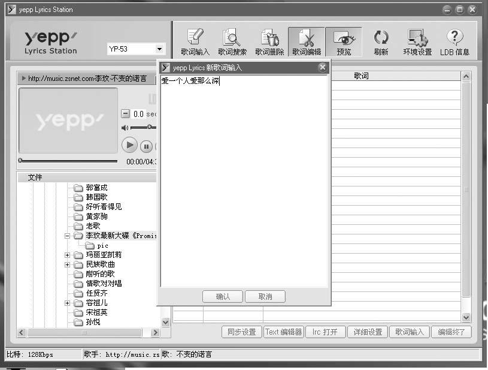Viewport: 488px width, 370px height.
Task: Select the 情歌对对唱 folder
Action: click(x=104, y=284)
